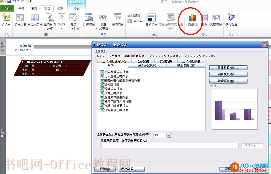
Task: Select the 编码之前(研究和分析) task node
Action: 52,68
